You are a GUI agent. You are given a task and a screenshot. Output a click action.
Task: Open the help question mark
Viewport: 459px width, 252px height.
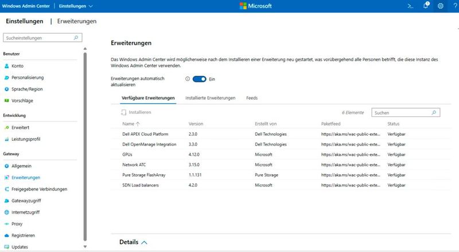[x=455, y=6]
